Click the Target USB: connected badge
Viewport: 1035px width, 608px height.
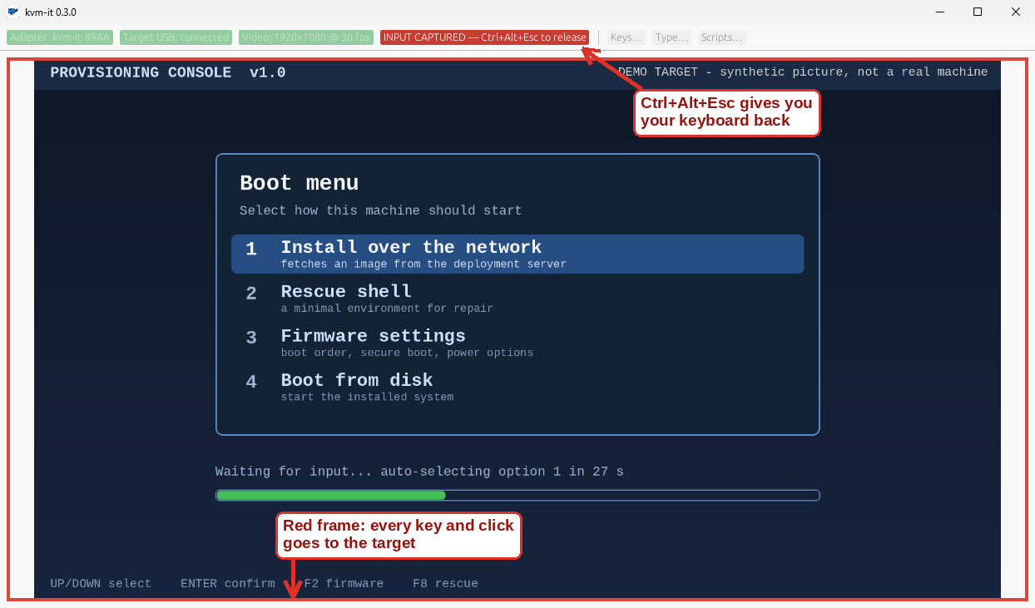[176, 37]
